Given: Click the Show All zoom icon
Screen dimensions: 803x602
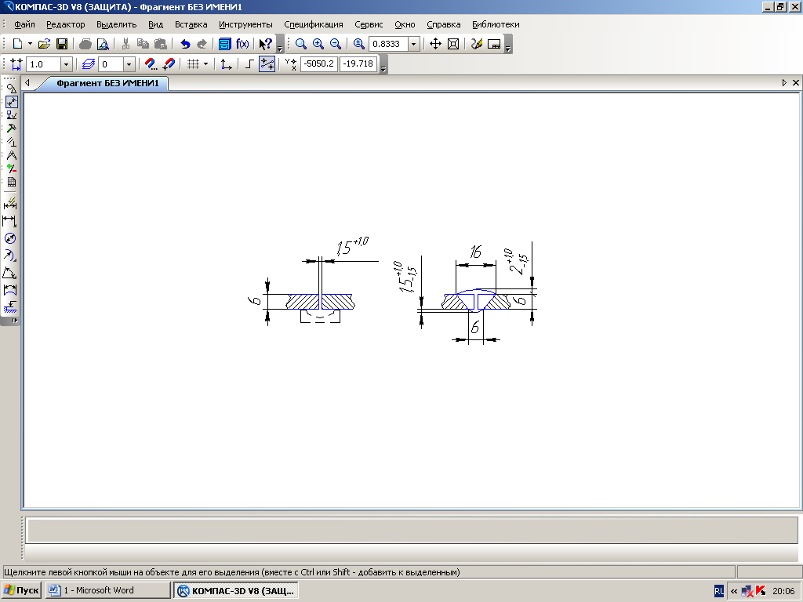Looking at the screenshot, I should [452, 44].
